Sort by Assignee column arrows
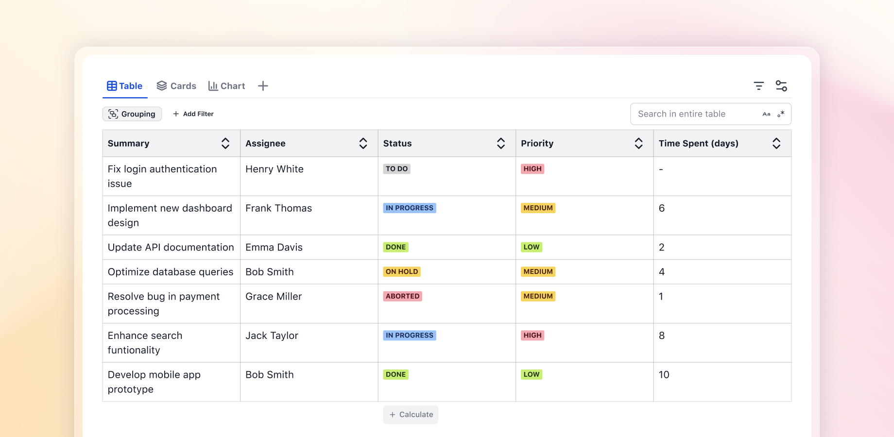Image resolution: width=894 pixels, height=437 pixels. [363, 143]
